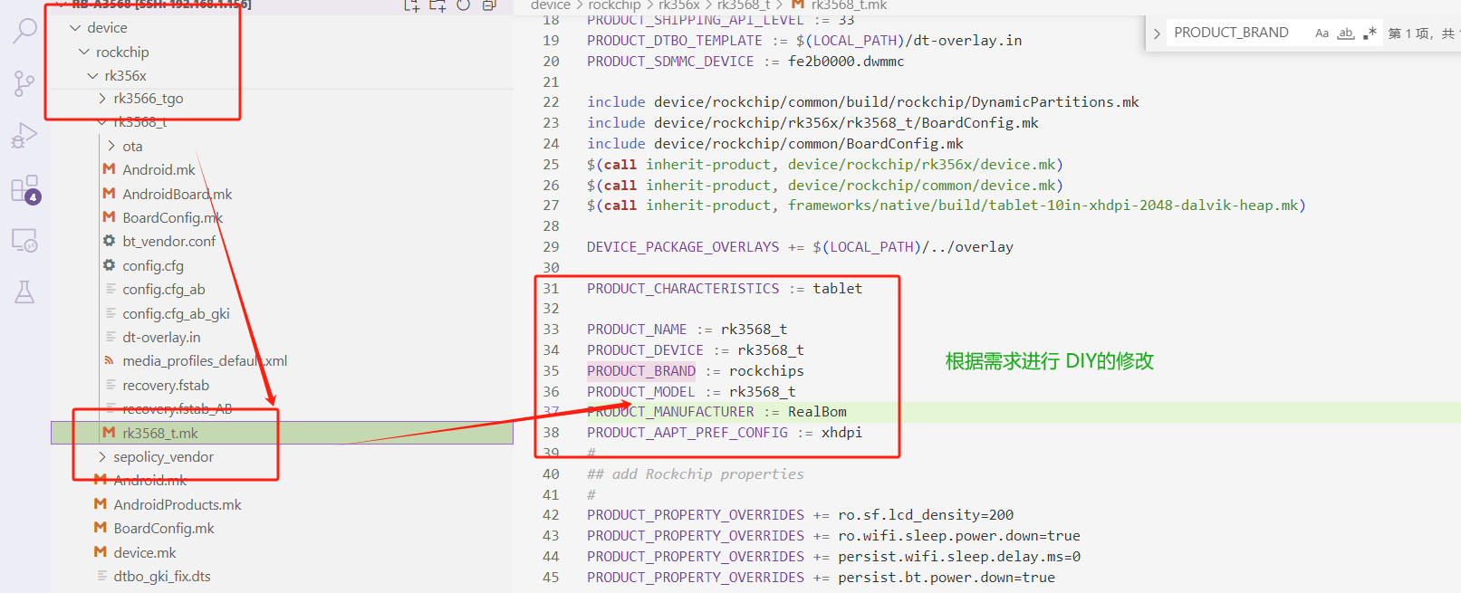Click 'DEVICE_PACKAGE_OVERLAYS' on line 29
Image resolution: width=1461 pixels, height=593 pixels.
pyautogui.click(x=683, y=247)
